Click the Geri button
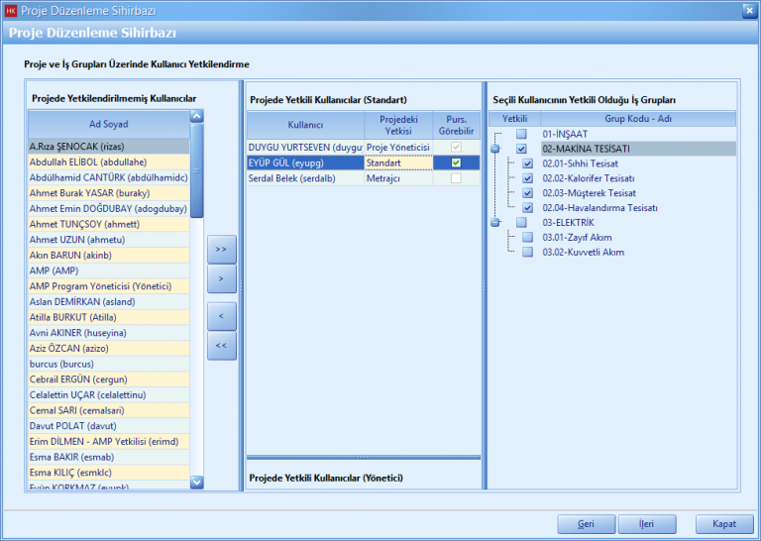 586,523
